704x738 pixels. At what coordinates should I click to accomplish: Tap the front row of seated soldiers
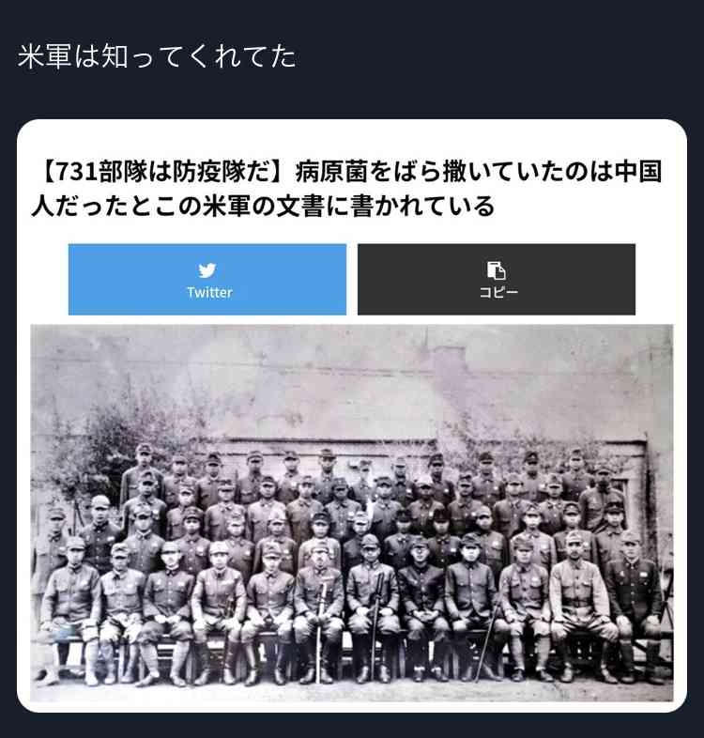click(352, 612)
